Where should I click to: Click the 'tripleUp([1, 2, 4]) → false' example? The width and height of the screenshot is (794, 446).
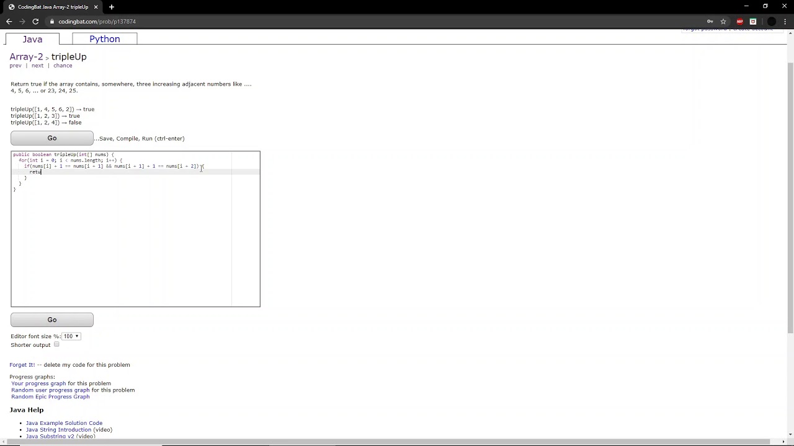point(46,123)
